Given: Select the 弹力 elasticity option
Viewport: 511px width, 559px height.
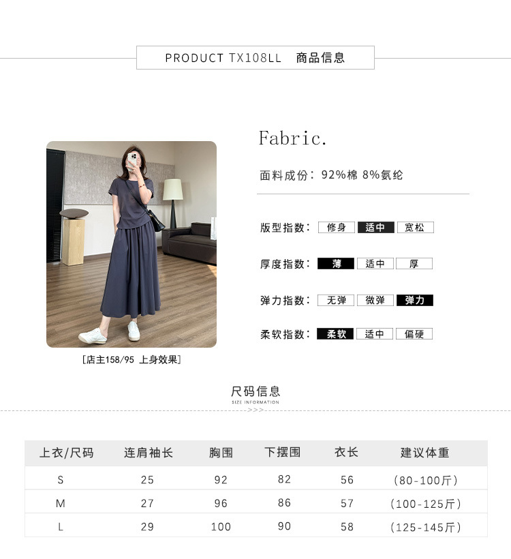Looking at the screenshot, I should 415,300.
